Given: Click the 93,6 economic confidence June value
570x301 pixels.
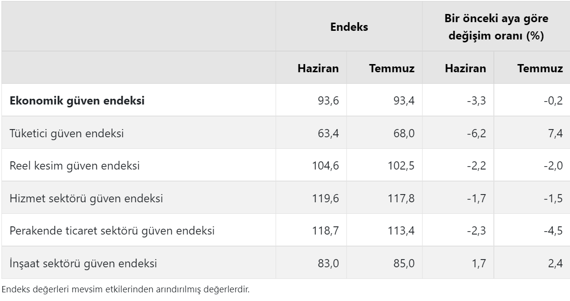Looking at the screenshot, I should [328, 101].
